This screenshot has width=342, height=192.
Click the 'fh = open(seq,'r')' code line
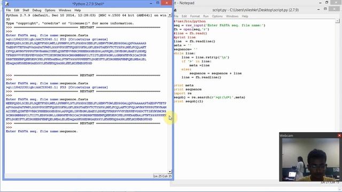click(x=191, y=29)
